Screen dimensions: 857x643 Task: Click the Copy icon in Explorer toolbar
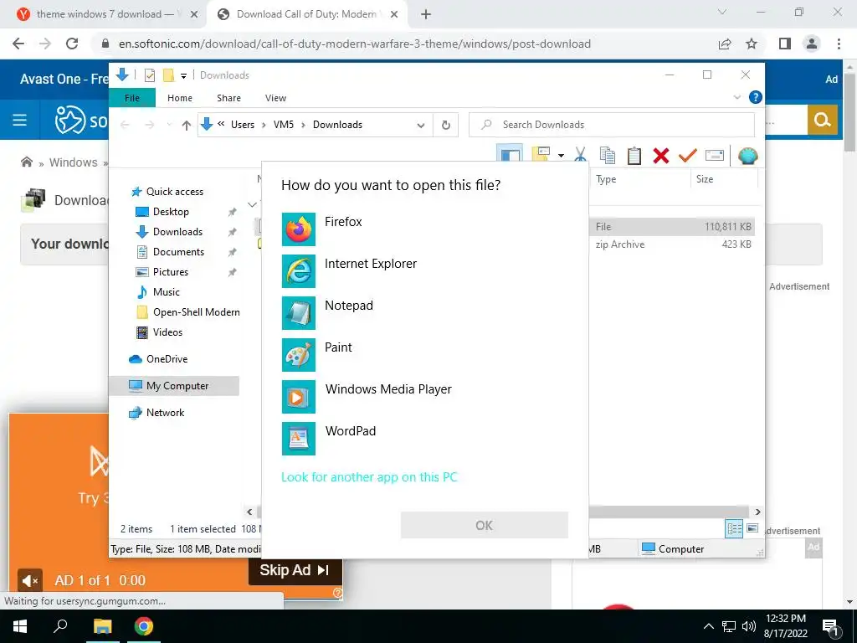[608, 156]
